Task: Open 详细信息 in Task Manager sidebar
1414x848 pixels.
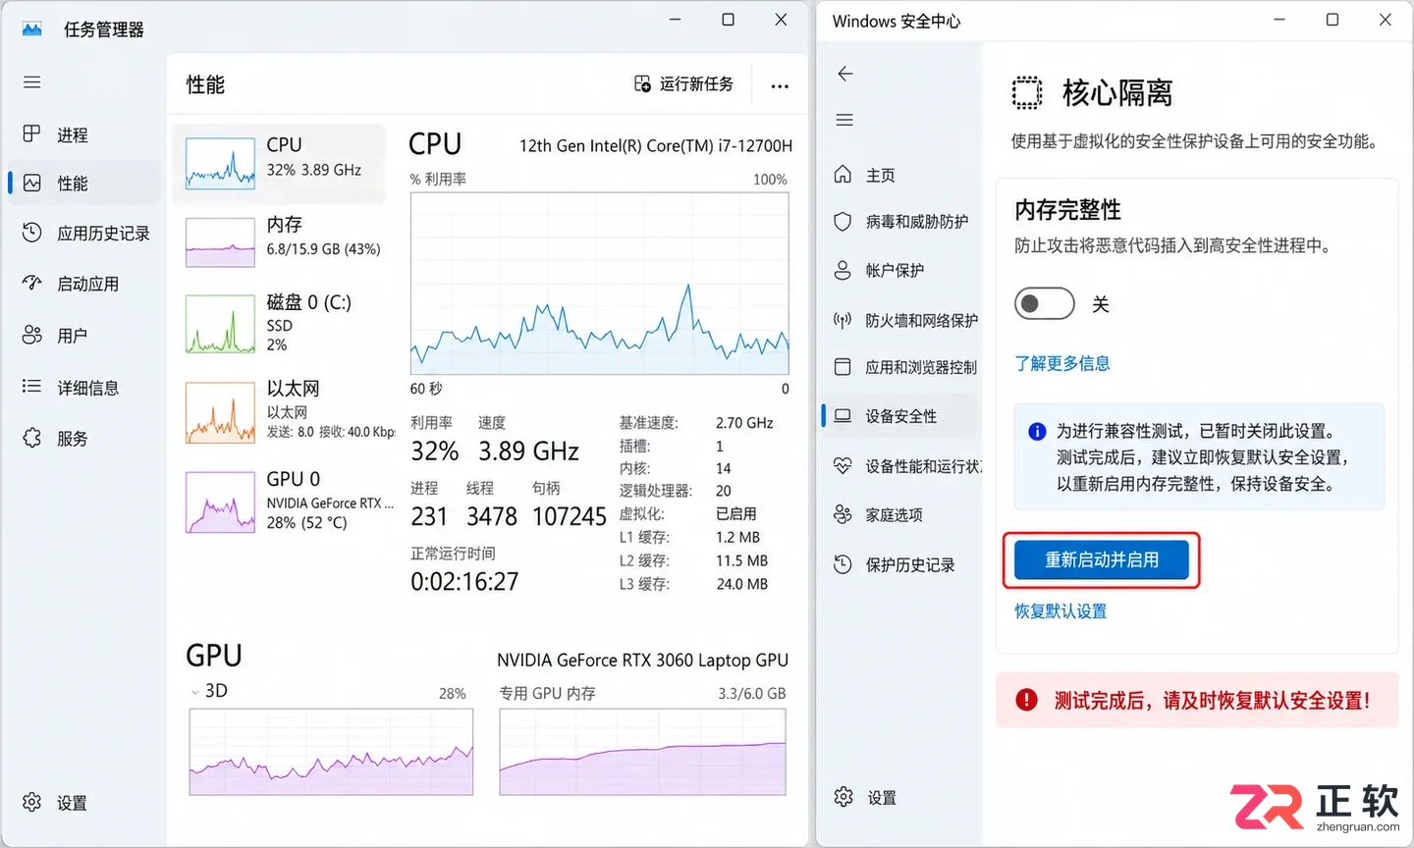Action: [x=85, y=388]
